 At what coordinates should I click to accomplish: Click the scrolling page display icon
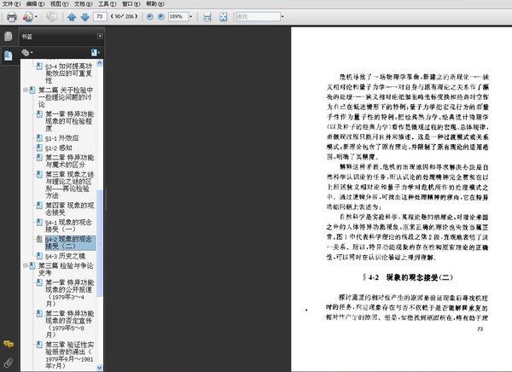(207, 17)
